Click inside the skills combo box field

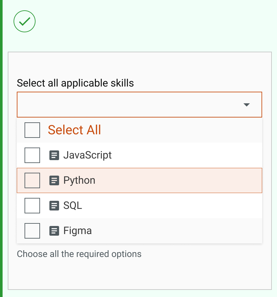[129, 105]
